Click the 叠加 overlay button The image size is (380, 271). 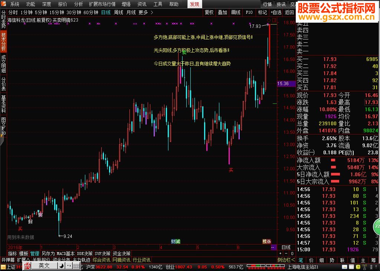pos(223,12)
